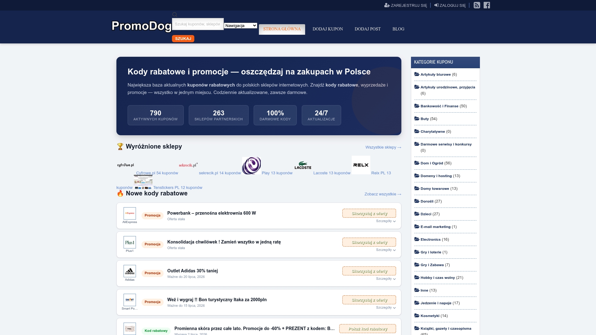
Task: Focus the coupon search input field
Action: click(198, 24)
